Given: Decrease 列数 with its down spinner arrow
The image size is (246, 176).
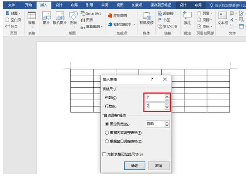Looking at the screenshot, I should pyautogui.click(x=167, y=99).
